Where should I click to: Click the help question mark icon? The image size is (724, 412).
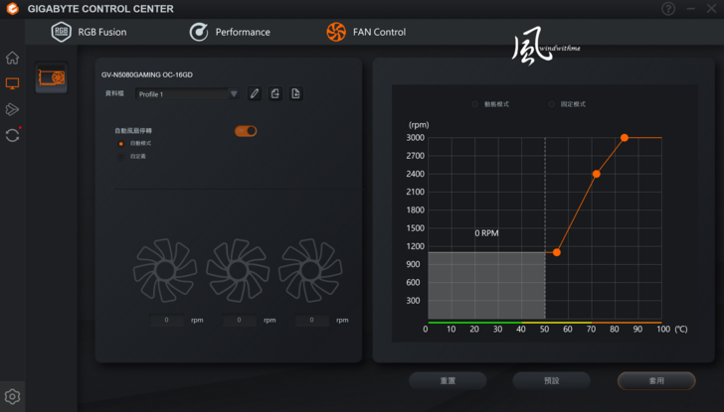667,9
